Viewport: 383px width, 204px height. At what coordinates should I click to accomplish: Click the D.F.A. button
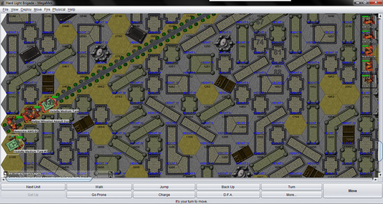[x=228, y=195]
